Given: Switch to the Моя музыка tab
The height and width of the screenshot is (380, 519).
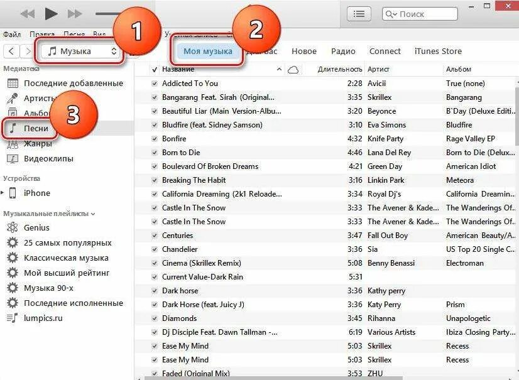Looking at the screenshot, I should pos(208,52).
